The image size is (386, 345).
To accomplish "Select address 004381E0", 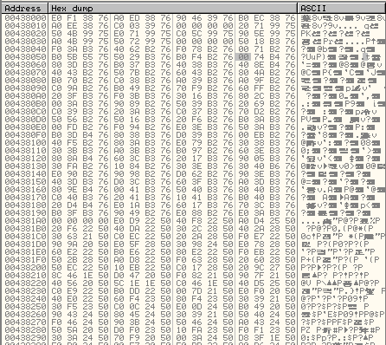I will (25, 252).
